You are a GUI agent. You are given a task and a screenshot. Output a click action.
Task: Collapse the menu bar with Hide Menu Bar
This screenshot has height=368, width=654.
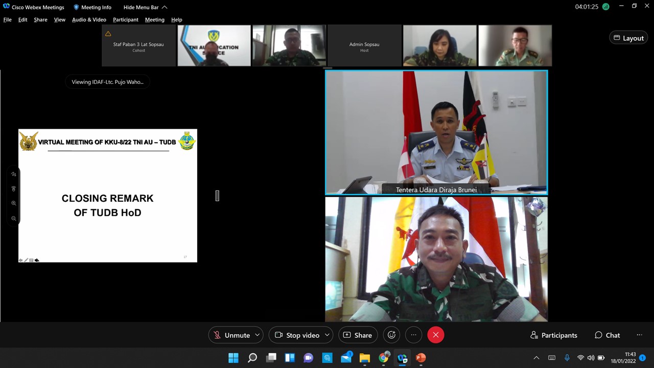click(x=145, y=7)
